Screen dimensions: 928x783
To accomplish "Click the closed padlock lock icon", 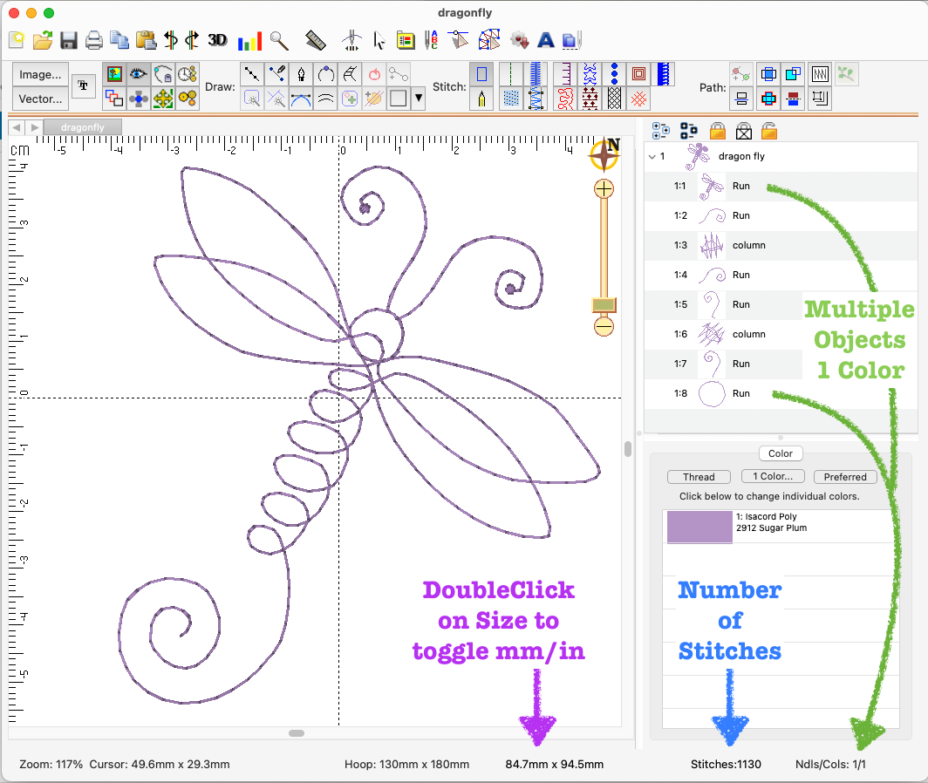I will point(718,131).
